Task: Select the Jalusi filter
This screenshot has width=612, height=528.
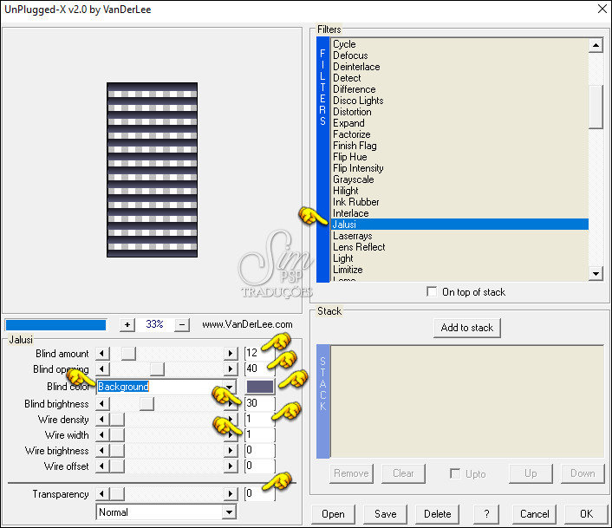Action: (x=344, y=225)
